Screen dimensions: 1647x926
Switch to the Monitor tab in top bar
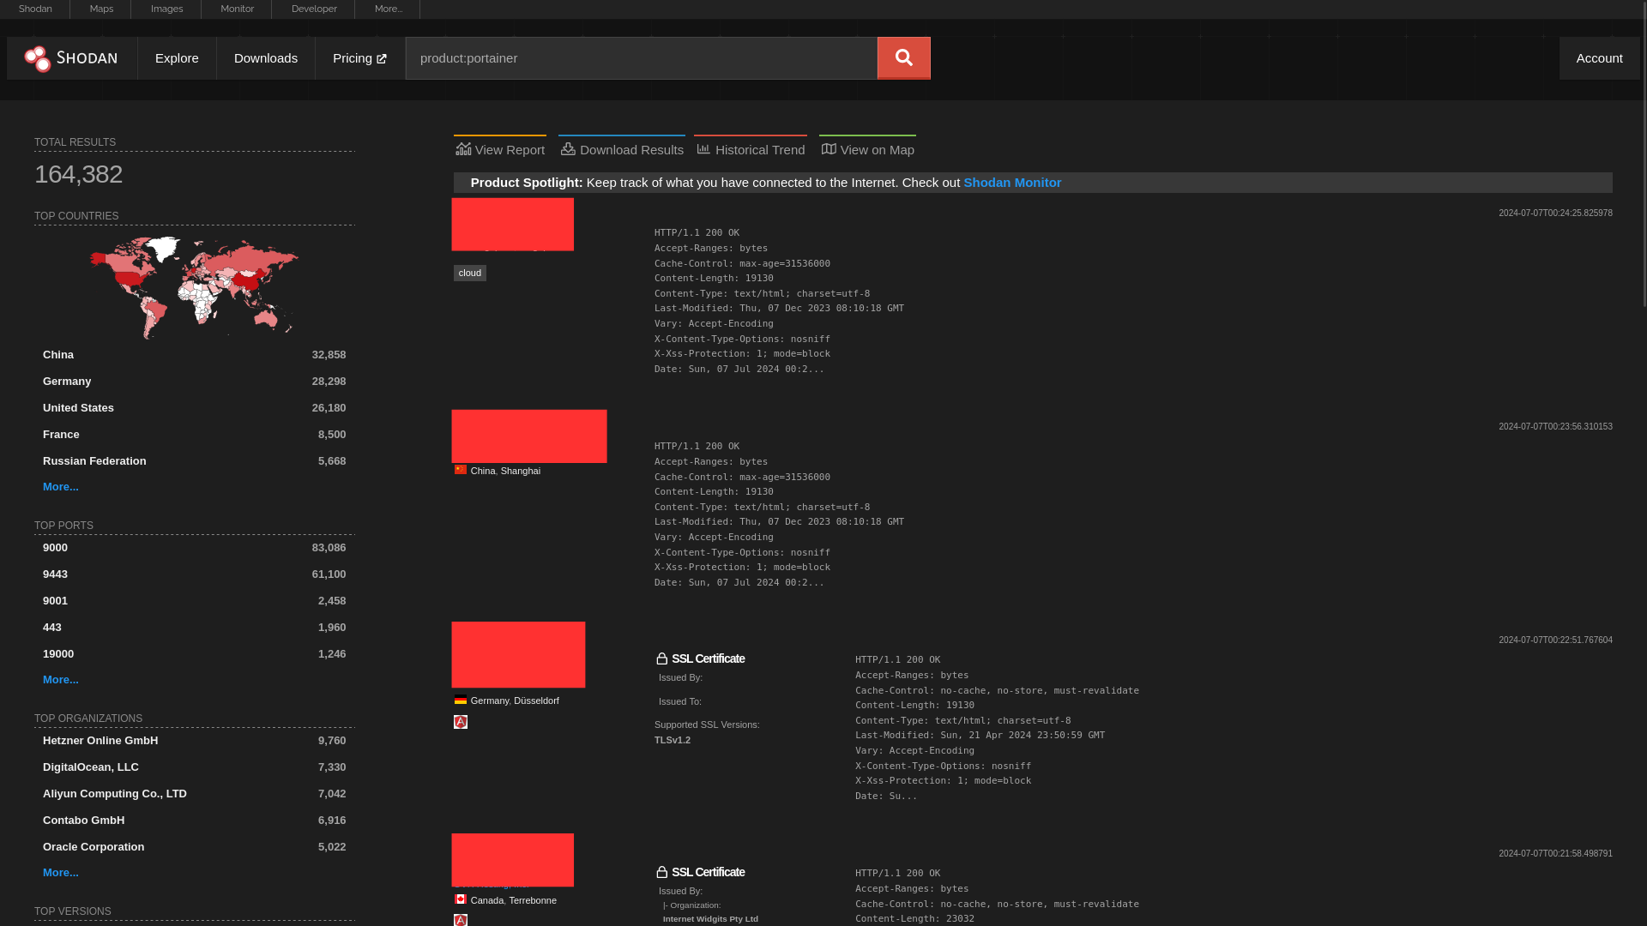pyautogui.click(x=237, y=9)
